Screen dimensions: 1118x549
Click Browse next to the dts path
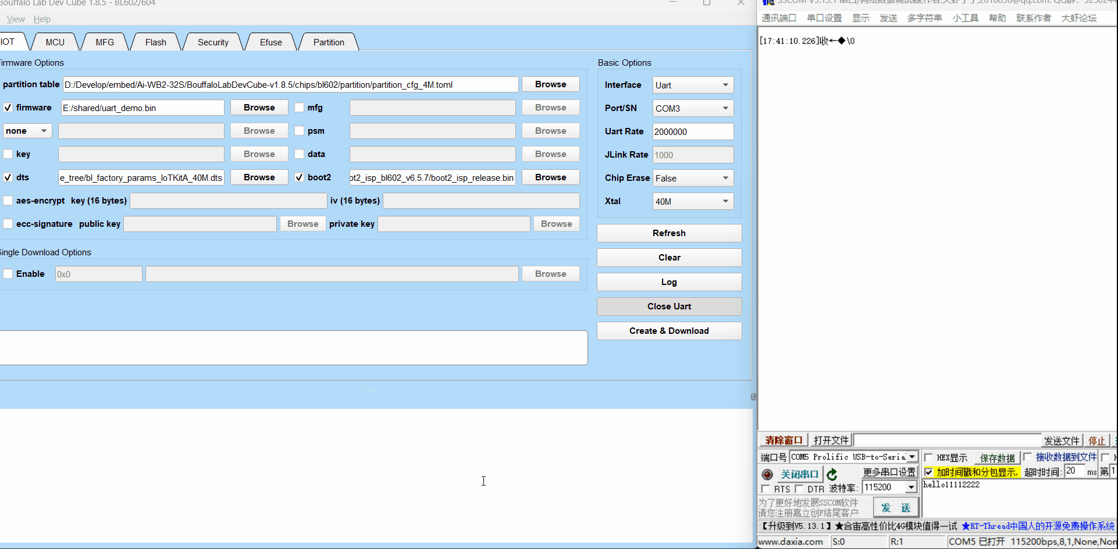tap(259, 177)
